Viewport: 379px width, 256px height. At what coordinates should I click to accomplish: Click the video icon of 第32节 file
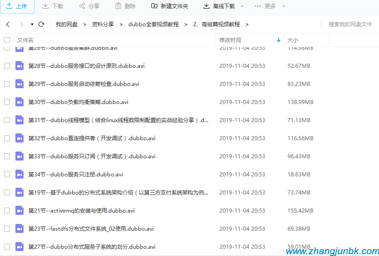click(19, 138)
